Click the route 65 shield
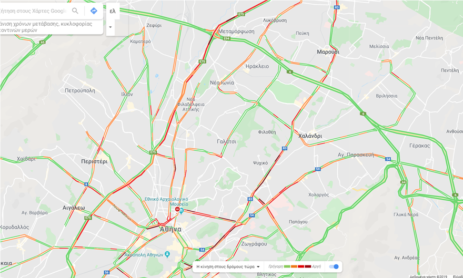 pyautogui.click(x=43, y=43)
